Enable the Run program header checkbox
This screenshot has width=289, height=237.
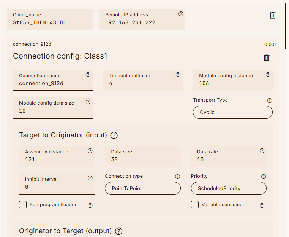(23, 205)
